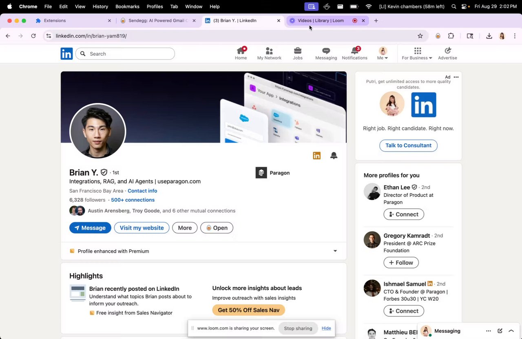522x339 pixels.
Task: Open My Network icon
Action: click(x=269, y=53)
